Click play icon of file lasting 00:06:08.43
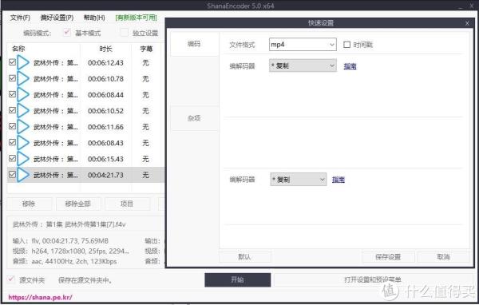The image size is (479, 305). click(x=23, y=143)
